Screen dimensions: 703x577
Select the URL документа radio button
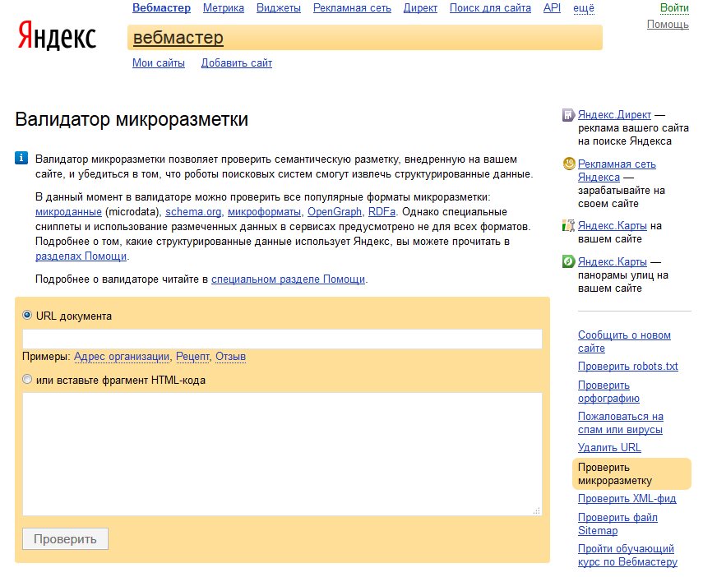tap(27, 315)
